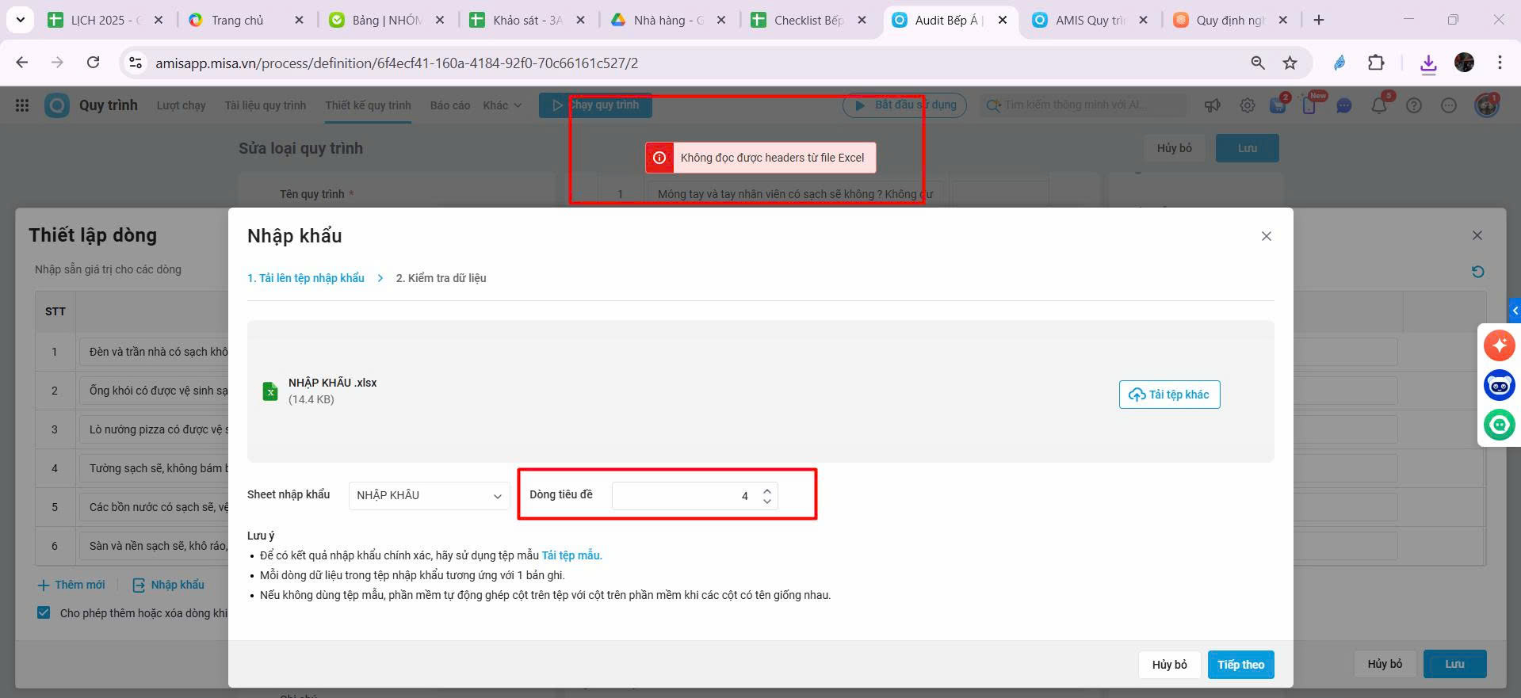Open the Chrome three-dot menu
This screenshot has width=1521, height=698.
click(1500, 63)
